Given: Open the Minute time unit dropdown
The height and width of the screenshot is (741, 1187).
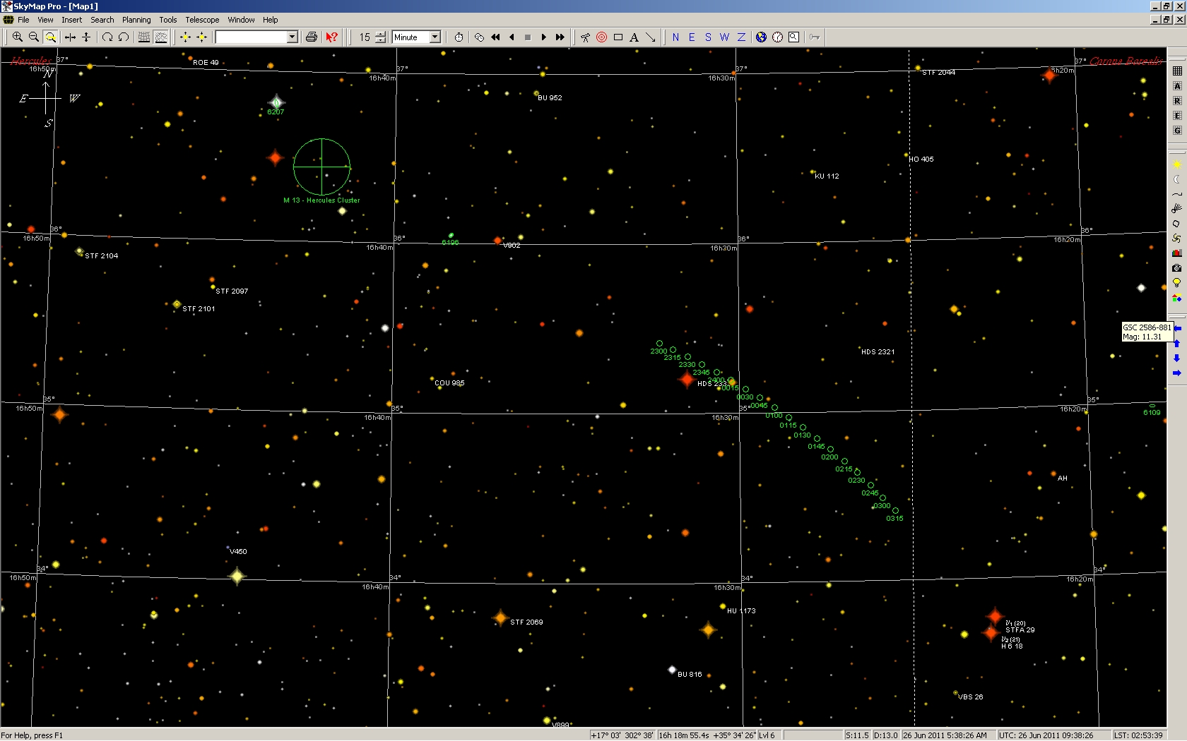Looking at the screenshot, I should tap(435, 37).
